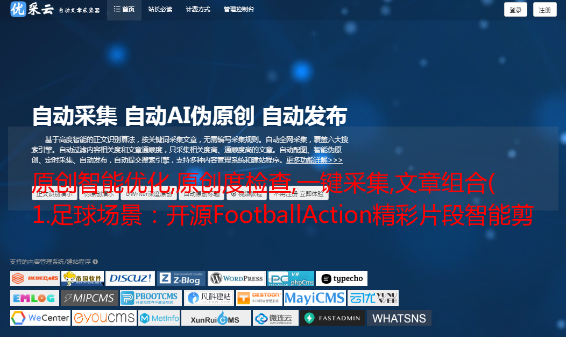Open the DedeCMS logo tile
The height and width of the screenshot is (337, 566).
coord(34,278)
